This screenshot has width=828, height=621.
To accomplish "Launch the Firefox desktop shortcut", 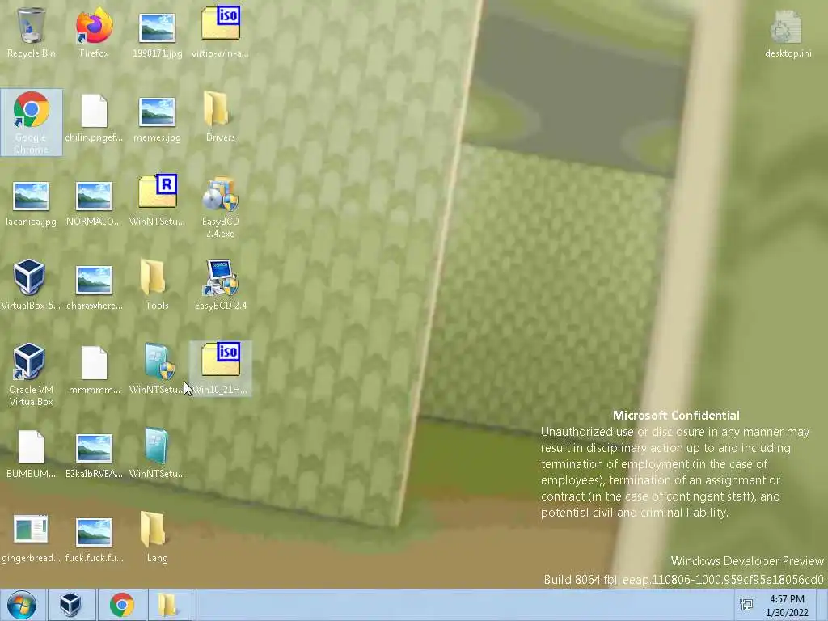I will point(94,32).
